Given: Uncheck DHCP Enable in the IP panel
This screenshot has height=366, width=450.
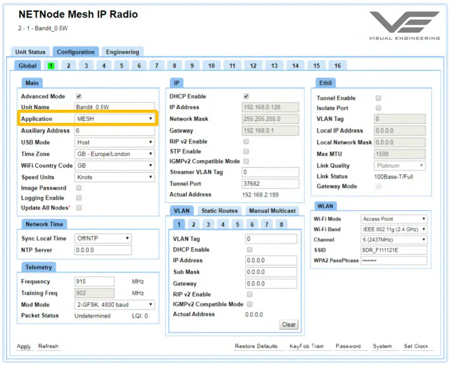Looking at the screenshot, I should pyautogui.click(x=246, y=96).
